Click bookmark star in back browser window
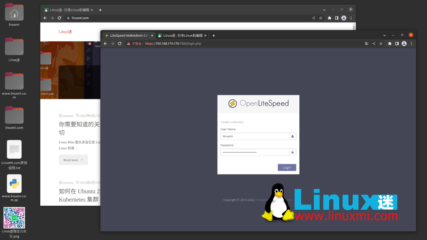Image resolution: width=427 pixels, height=240 pixels. [x=321, y=18]
